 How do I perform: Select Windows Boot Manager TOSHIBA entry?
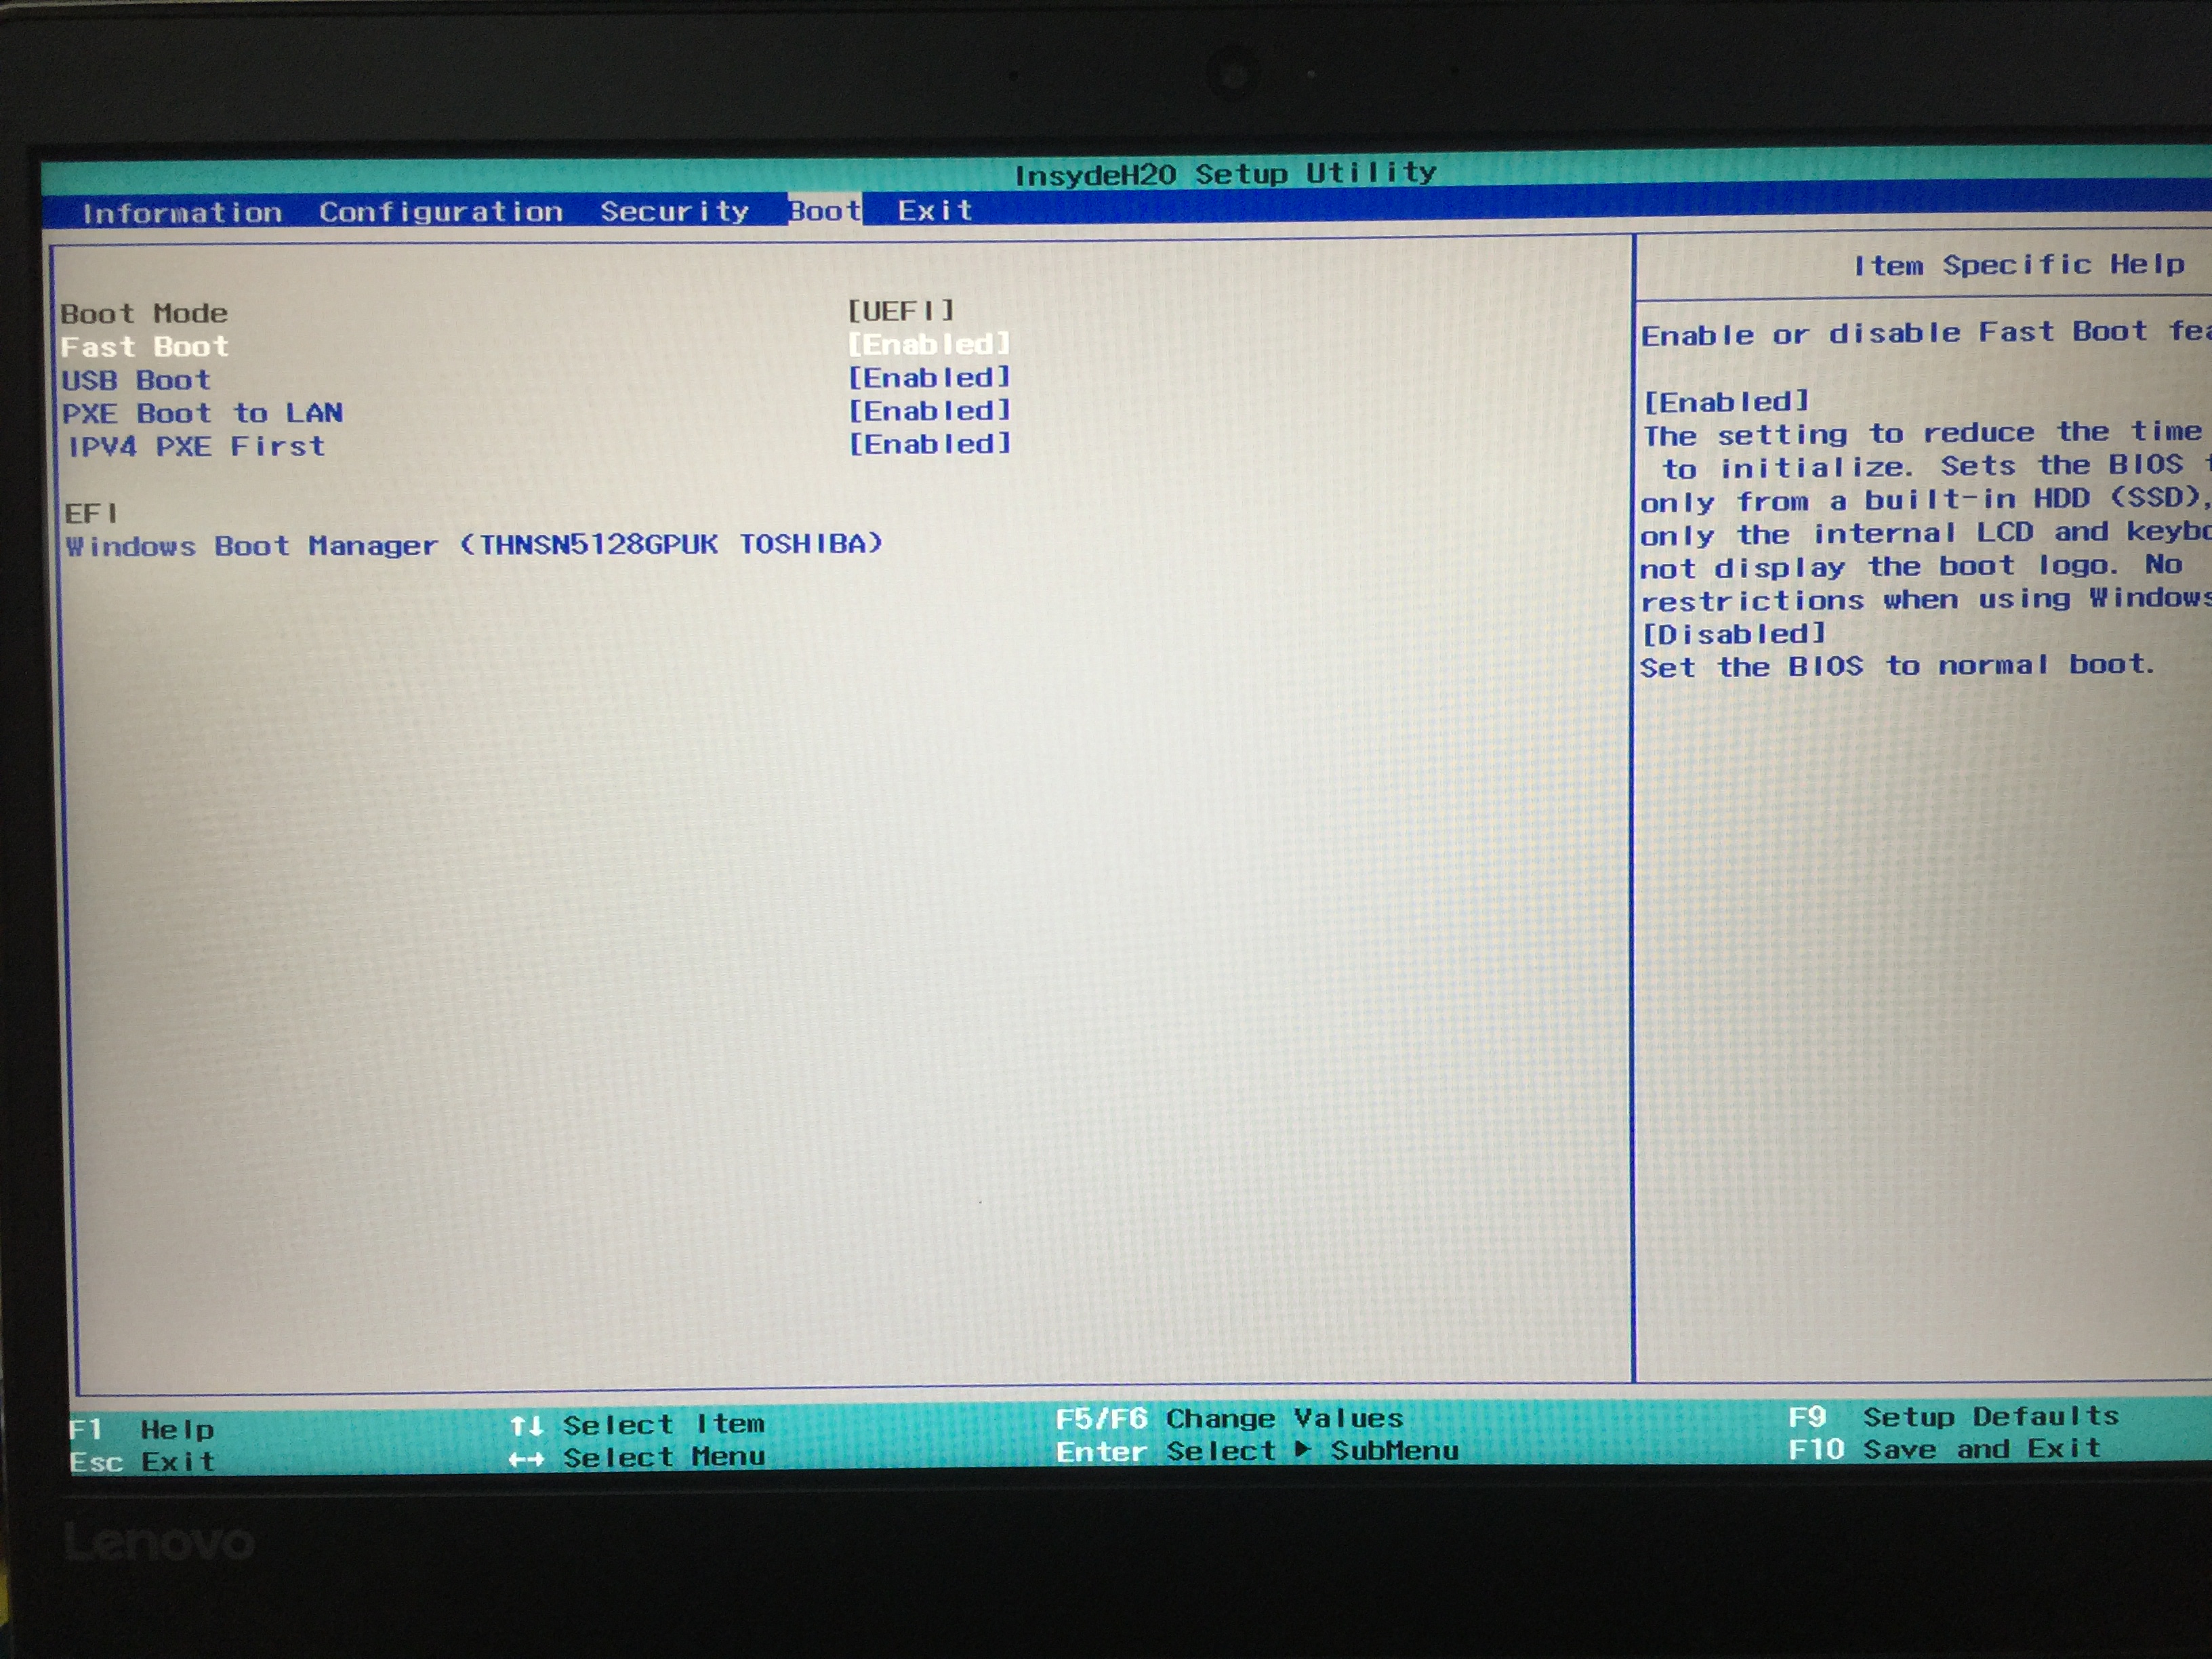click(474, 545)
